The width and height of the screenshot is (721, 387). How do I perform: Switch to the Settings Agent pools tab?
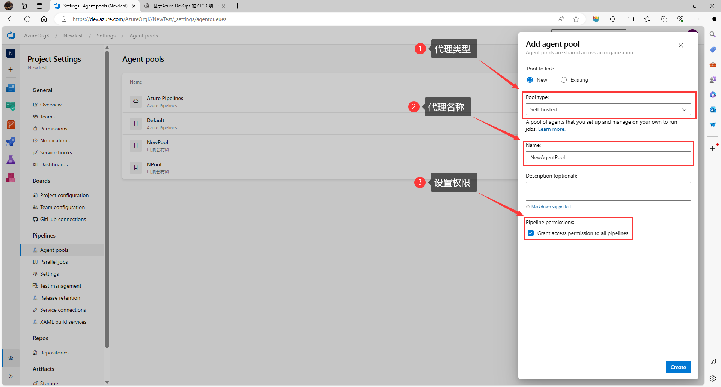click(95, 6)
